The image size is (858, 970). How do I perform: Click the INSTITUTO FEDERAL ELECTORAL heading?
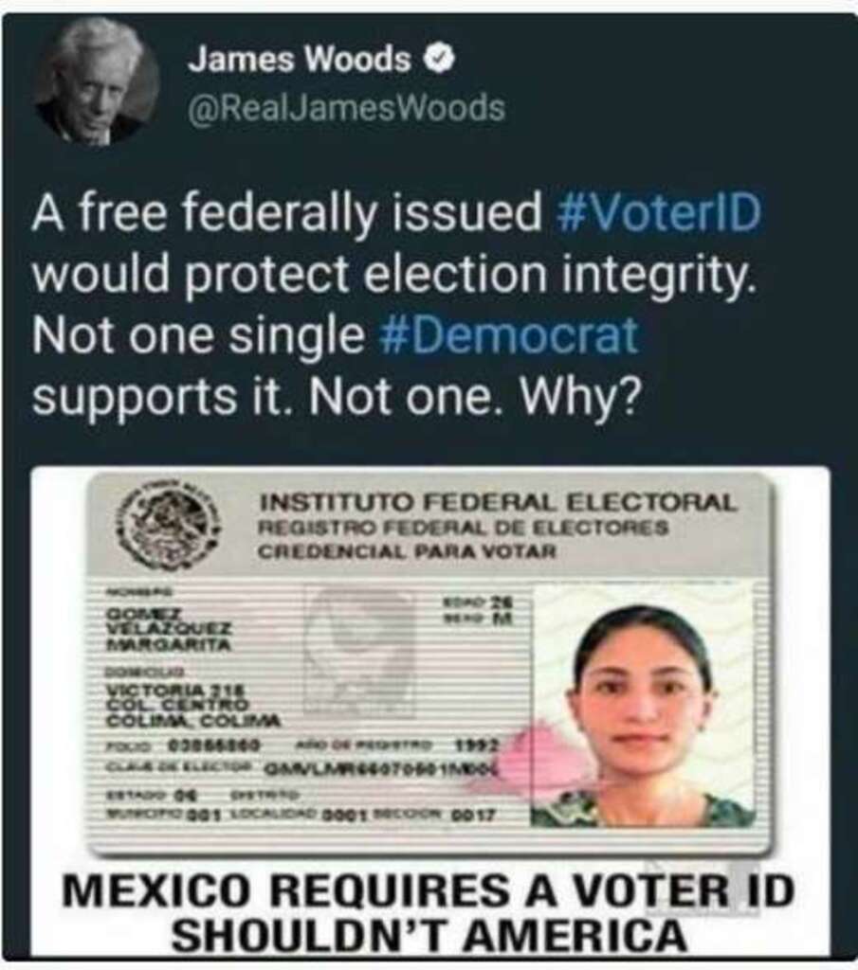coord(498,502)
